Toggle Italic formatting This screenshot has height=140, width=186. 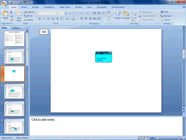[44, 19]
